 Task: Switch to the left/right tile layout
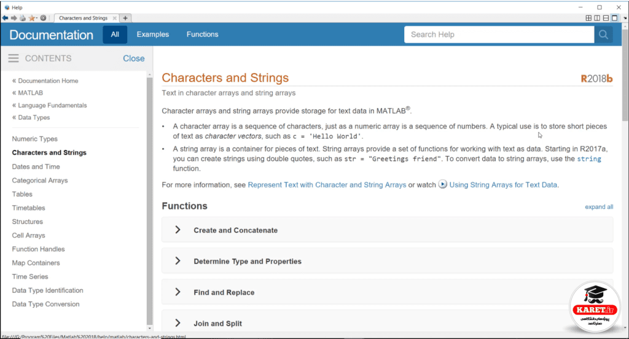click(597, 18)
